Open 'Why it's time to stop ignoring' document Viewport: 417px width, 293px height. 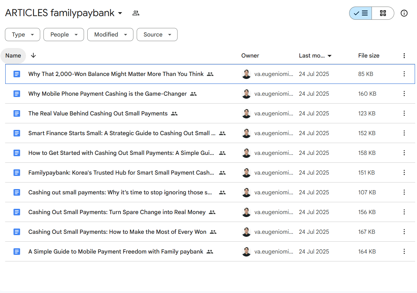(x=120, y=192)
